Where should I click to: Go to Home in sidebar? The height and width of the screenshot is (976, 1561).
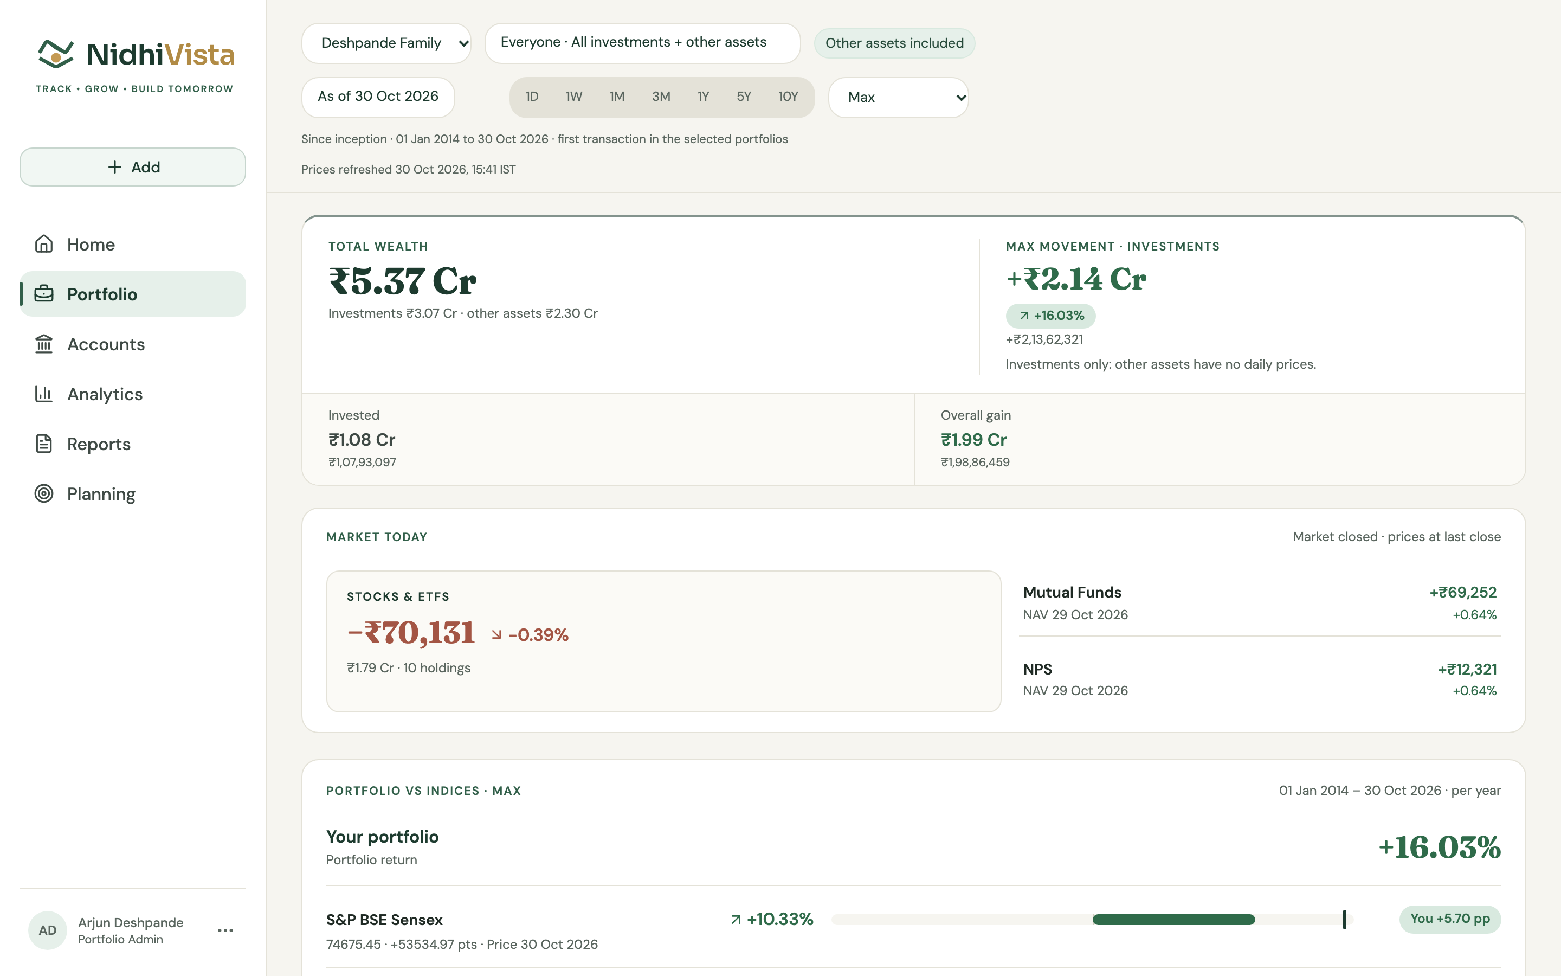click(133, 244)
